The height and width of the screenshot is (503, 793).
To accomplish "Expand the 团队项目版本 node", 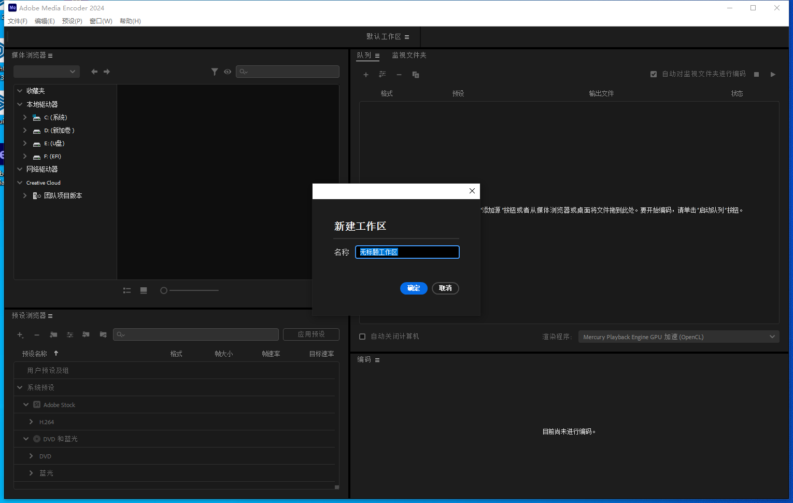I will [25, 195].
